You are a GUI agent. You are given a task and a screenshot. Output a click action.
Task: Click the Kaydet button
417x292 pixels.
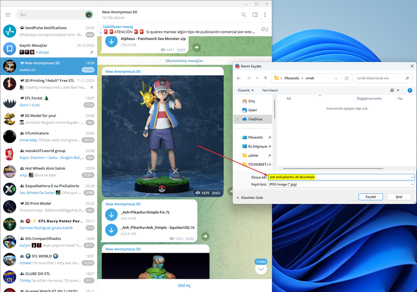point(371,197)
